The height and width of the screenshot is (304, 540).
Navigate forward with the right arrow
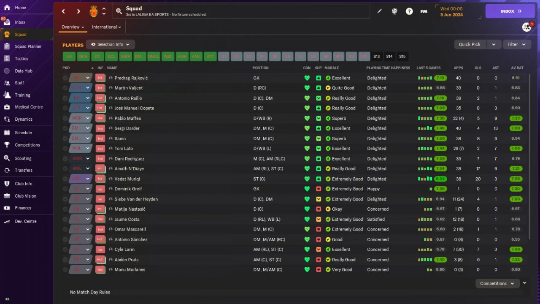click(x=78, y=11)
